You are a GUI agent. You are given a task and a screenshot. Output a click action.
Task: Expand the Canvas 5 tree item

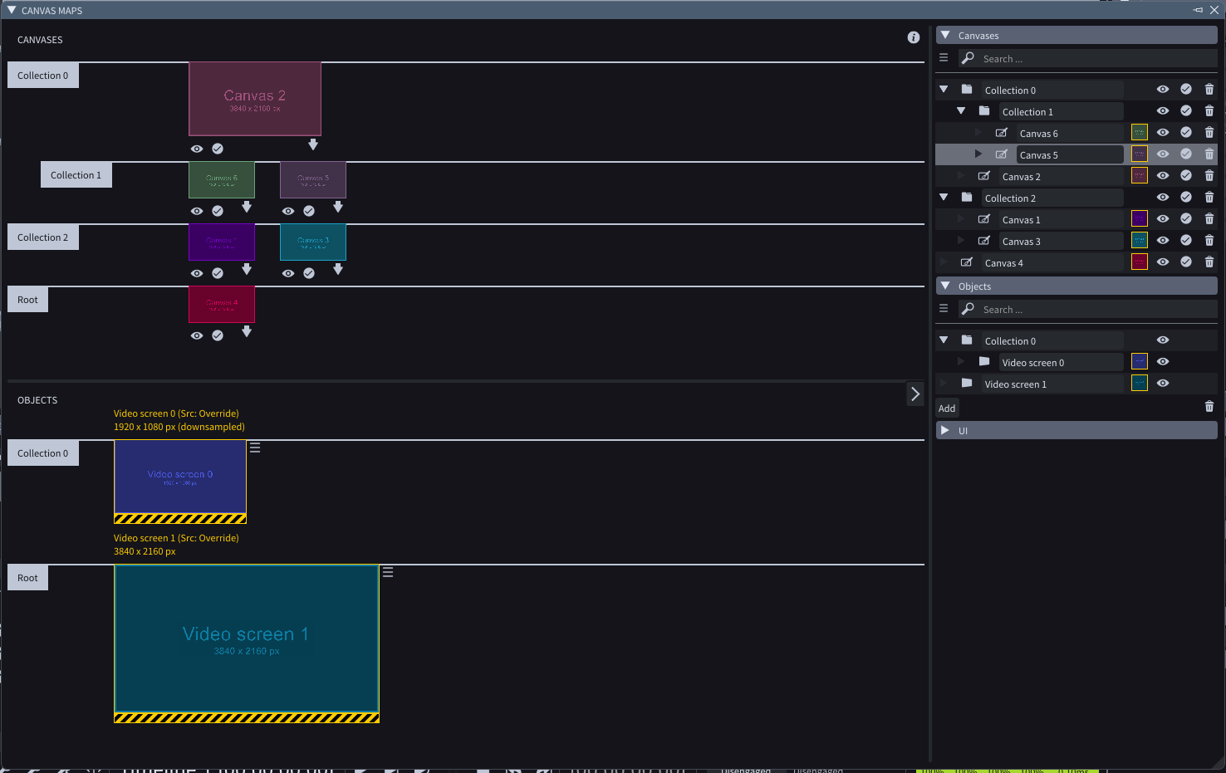(x=978, y=154)
